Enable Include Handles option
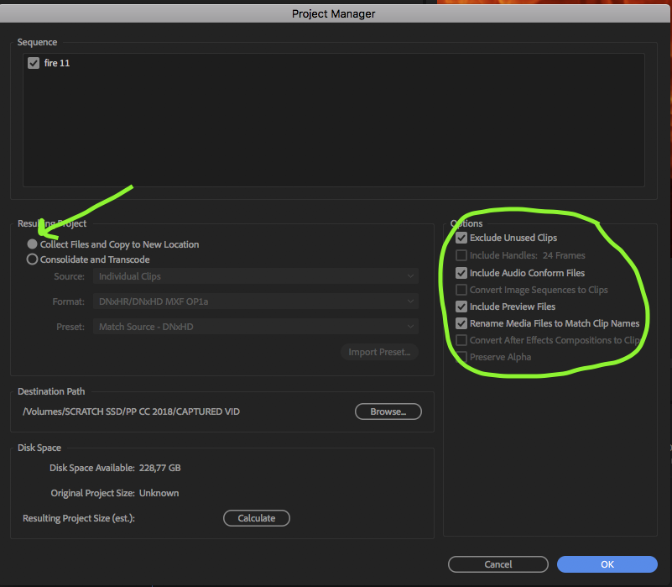Image resolution: width=672 pixels, height=587 pixels. click(461, 254)
